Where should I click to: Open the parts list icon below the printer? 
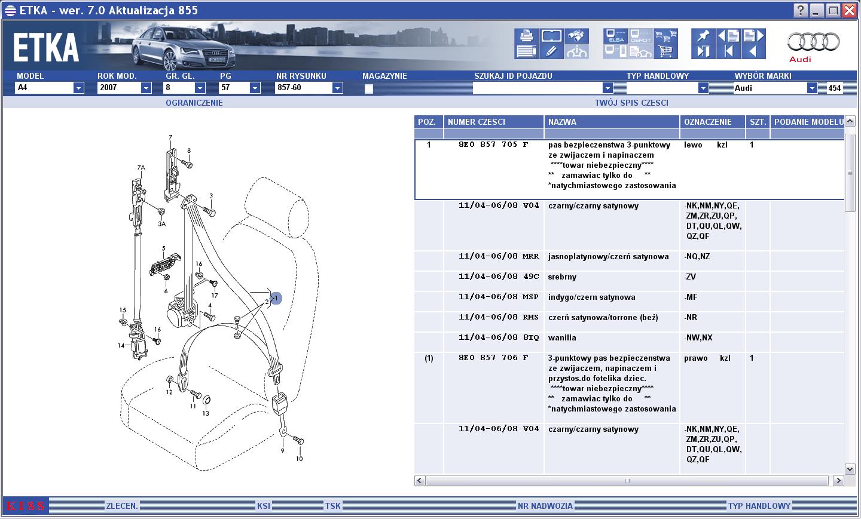pyautogui.click(x=526, y=51)
